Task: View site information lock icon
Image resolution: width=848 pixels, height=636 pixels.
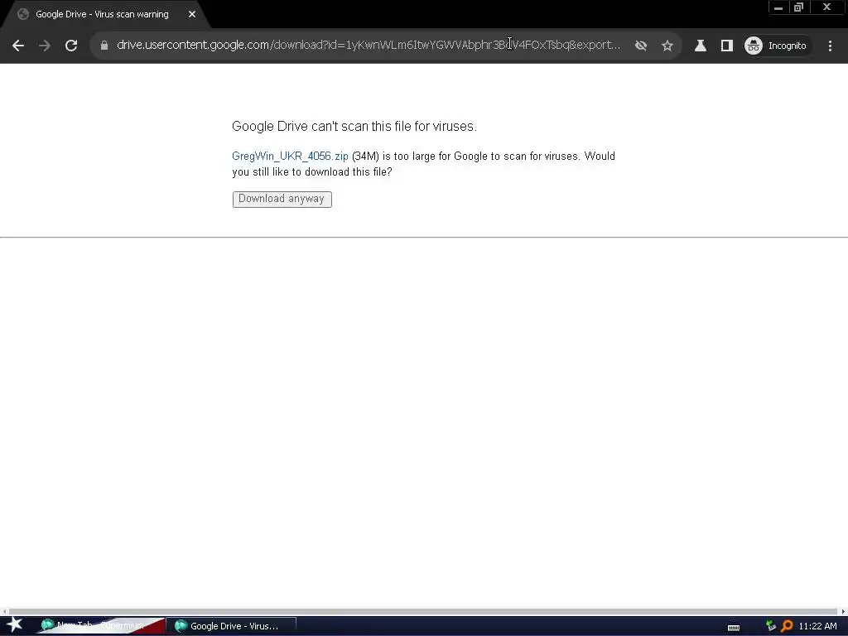Action: click(x=104, y=46)
